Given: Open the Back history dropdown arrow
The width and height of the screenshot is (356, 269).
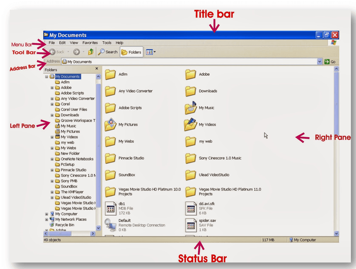Looking at the screenshot, I should [x=68, y=52].
